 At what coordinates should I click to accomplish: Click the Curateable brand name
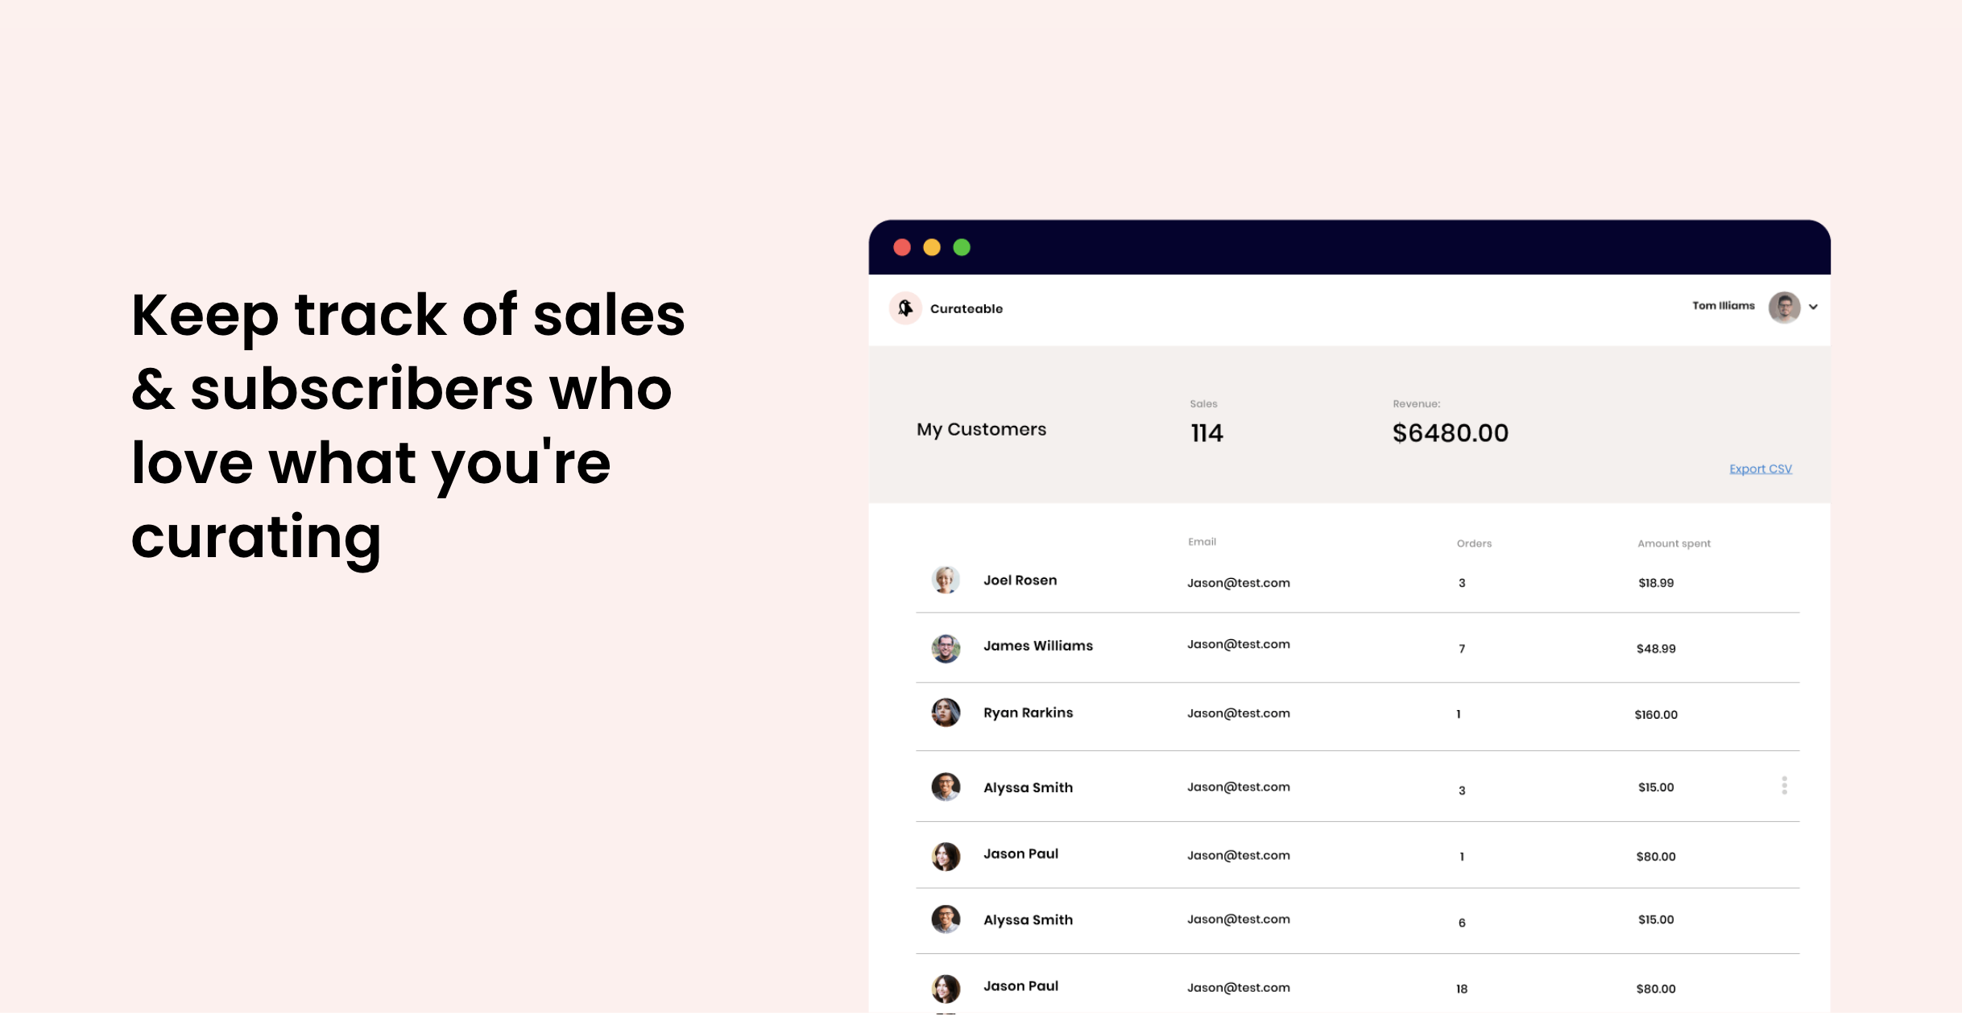(x=966, y=309)
